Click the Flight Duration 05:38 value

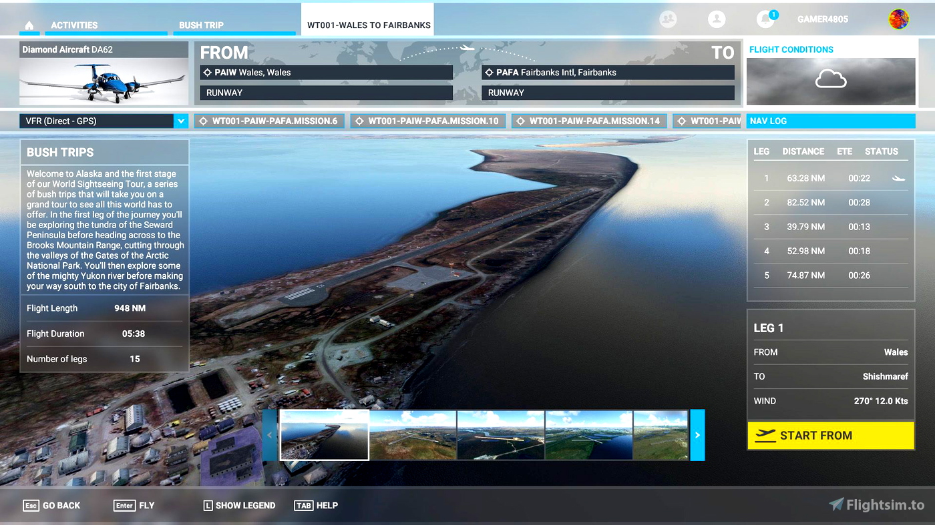(134, 334)
